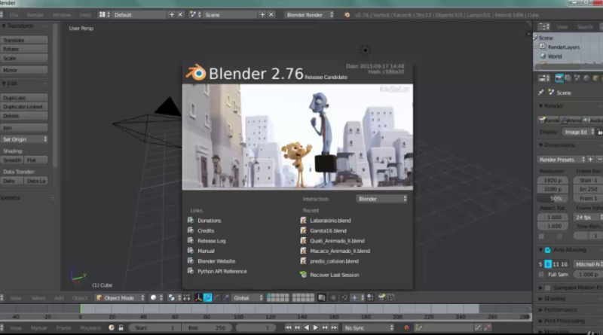This screenshot has height=335, width=603.
Task: Open the Interaction preset dropdown on splash
Action: [x=382, y=199]
